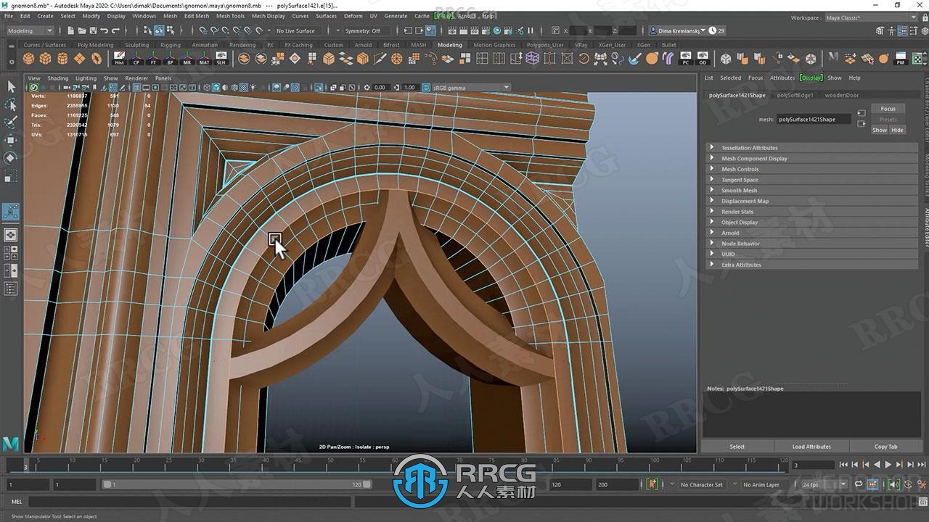Click the mesh name field polySurface1421Shape
Image resolution: width=929 pixels, height=522 pixels.
tap(814, 120)
